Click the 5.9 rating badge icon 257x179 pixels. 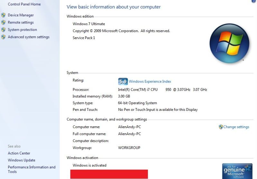tap(123, 81)
